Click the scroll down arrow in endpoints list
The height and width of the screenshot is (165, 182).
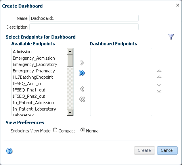pos(70,113)
